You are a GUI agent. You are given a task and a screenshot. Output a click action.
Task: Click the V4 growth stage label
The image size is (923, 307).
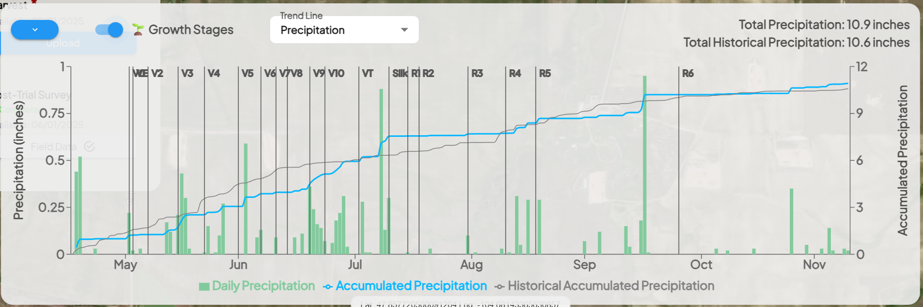(214, 73)
